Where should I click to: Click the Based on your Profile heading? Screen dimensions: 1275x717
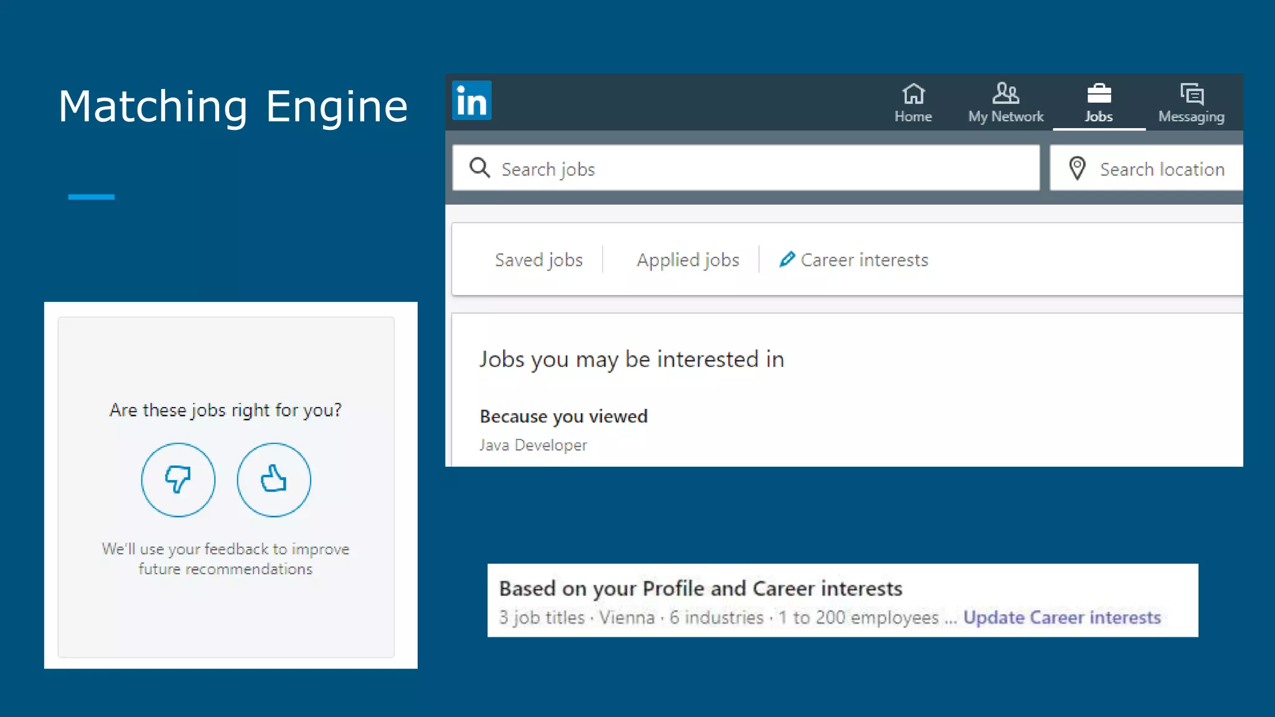click(700, 588)
